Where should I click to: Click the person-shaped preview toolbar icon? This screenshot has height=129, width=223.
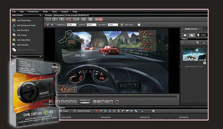(62, 19)
